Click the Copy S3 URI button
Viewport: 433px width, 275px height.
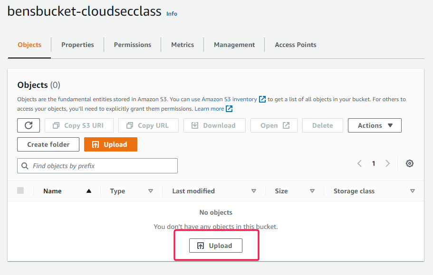(x=79, y=125)
